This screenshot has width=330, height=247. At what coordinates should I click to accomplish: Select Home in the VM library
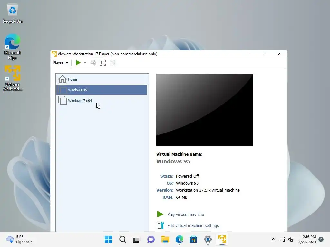pyautogui.click(x=102, y=79)
